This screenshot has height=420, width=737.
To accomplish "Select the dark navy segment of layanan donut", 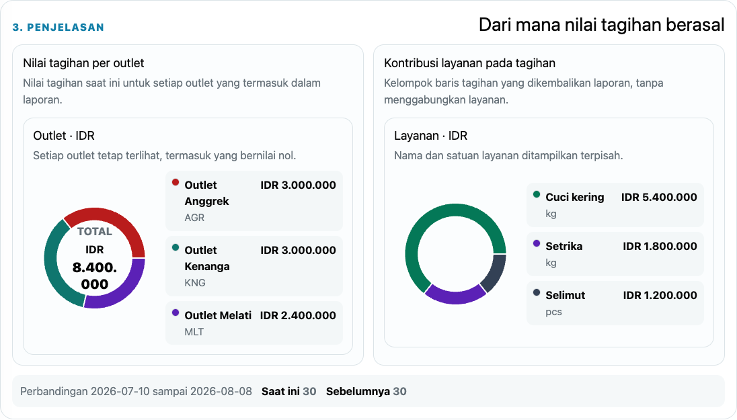I will (496, 274).
